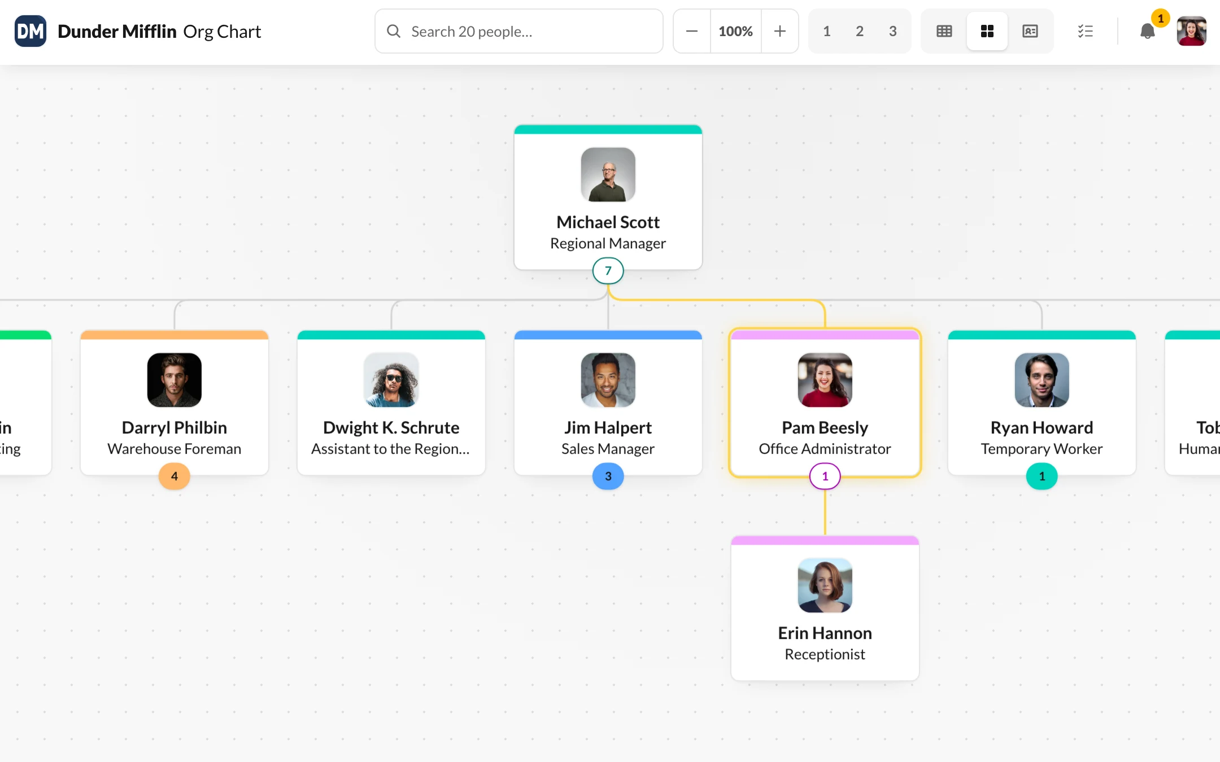Image resolution: width=1220 pixels, height=762 pixels.
Task: Expand Ryan Howard's 1 report
Action: 1042,476
